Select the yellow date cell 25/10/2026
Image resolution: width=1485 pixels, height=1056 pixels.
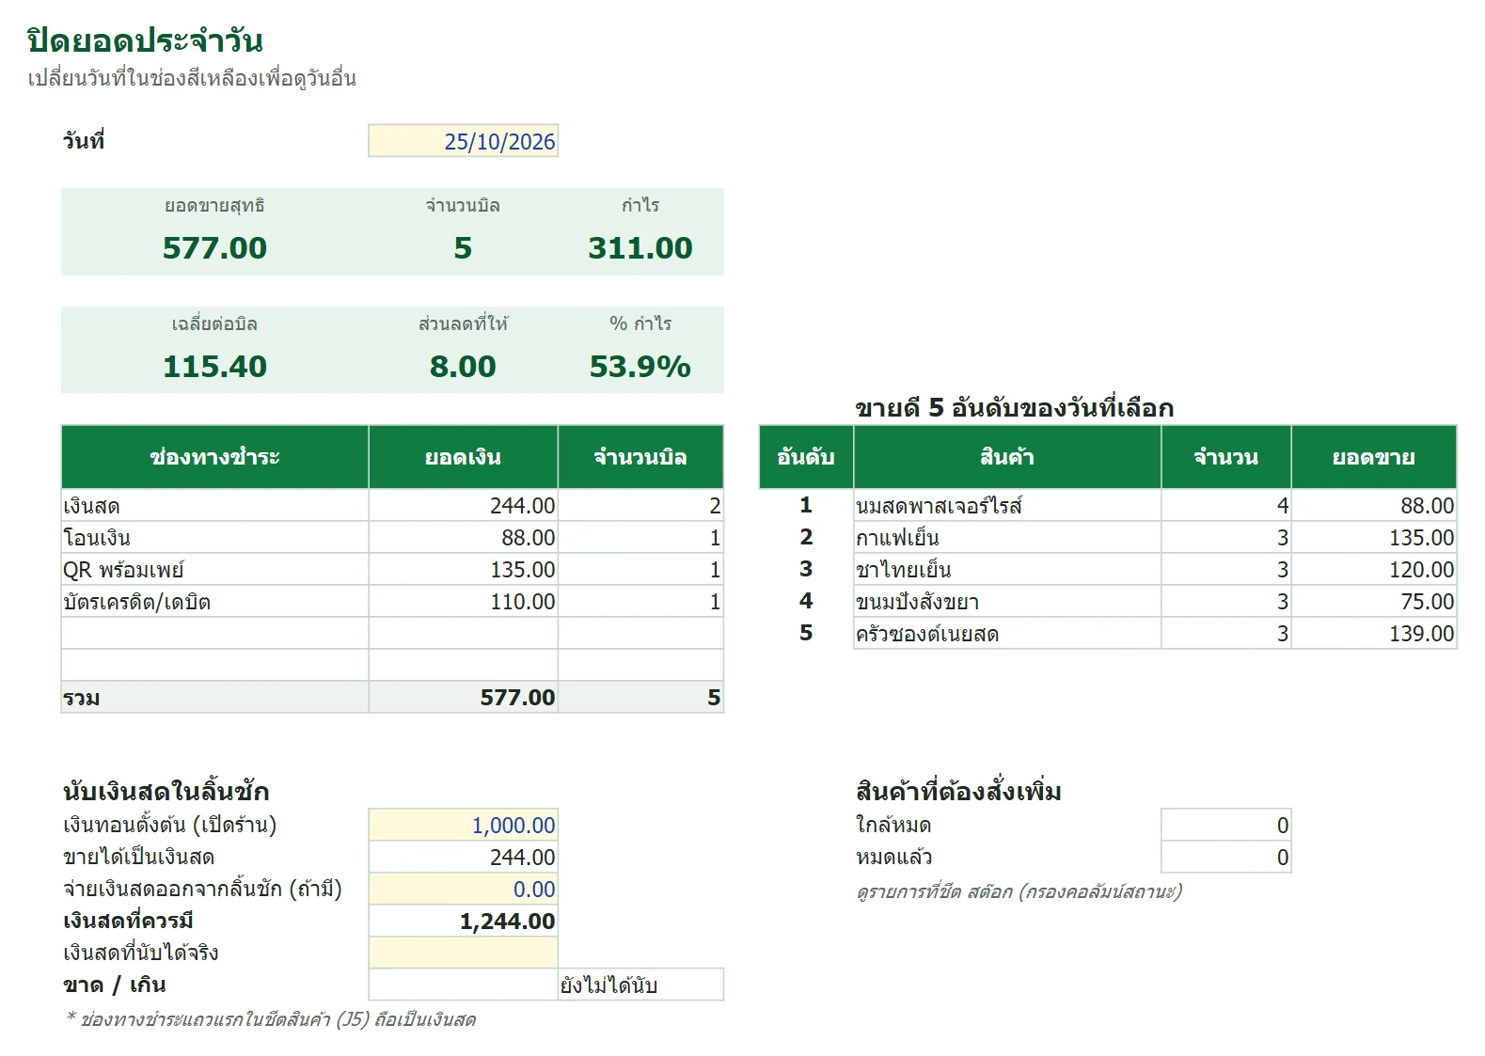tap(463, 141)
